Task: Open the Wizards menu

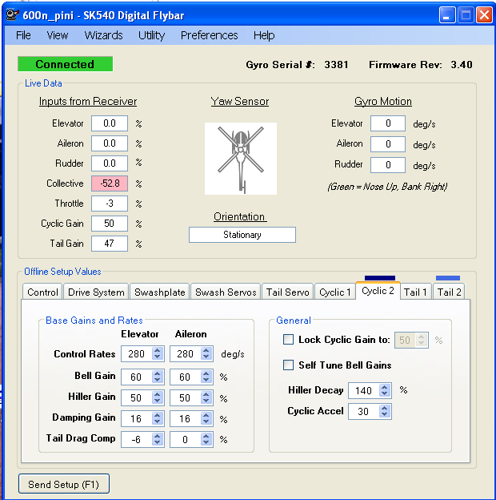Action: [103, 35]
